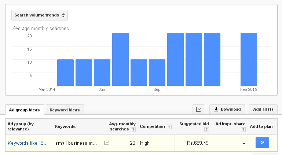This screenshot has height=155, width=282.
Task: Click the trend graph icon in keyword row
Action: (x=106, y=143)
